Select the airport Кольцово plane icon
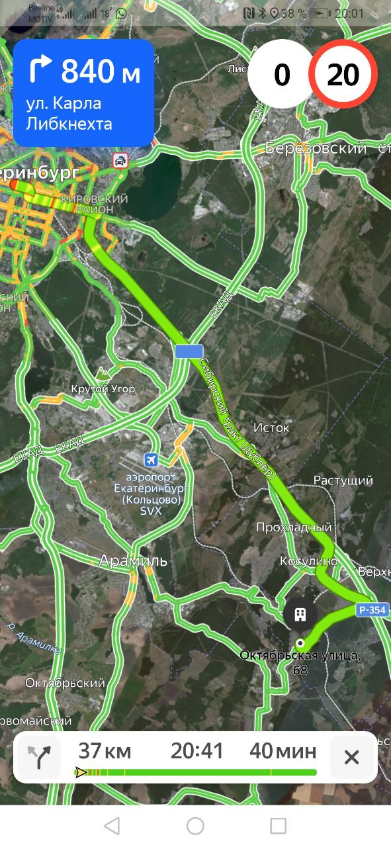This screenshot has height=847, width=391. point(151,459)
